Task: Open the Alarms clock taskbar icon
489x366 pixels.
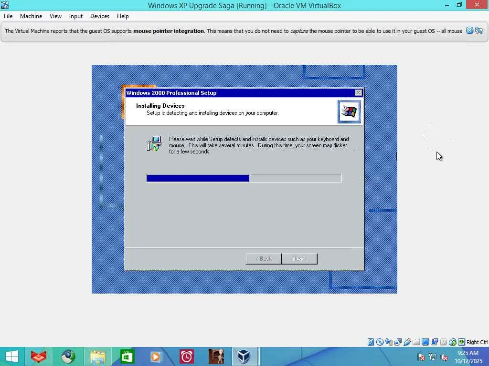Action: (187, 356)
